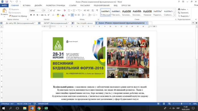Click word count ЧИСЛО СЛОВ: 218
This screenshot has height=111, width=198.
click(24, 104)
